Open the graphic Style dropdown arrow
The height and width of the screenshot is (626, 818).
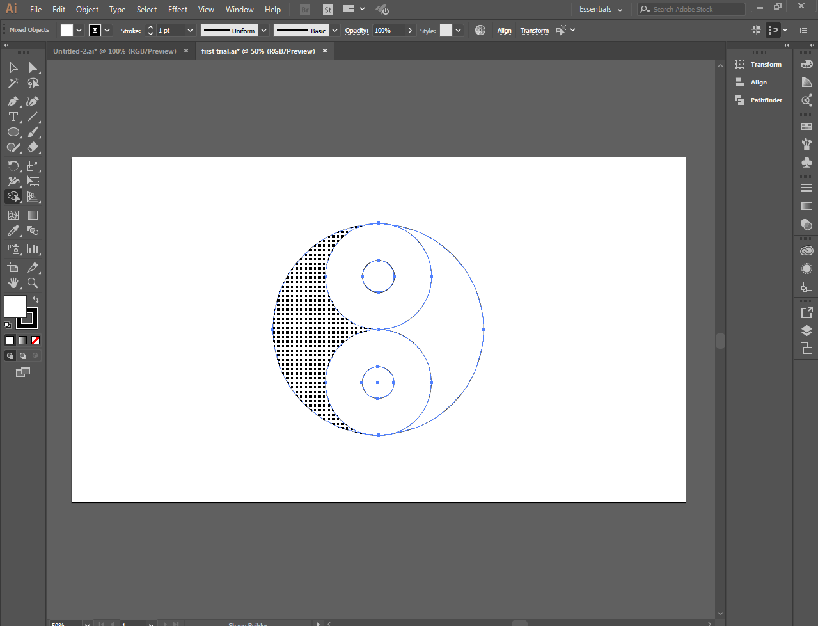tap(459, 31)
